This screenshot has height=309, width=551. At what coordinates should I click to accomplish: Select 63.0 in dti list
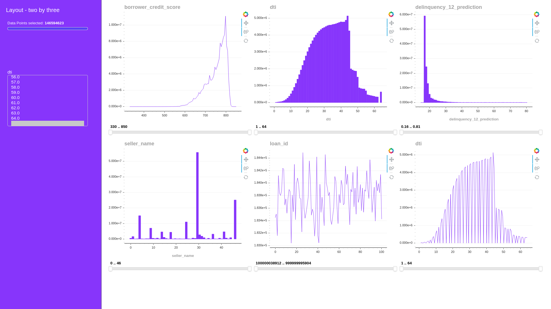point(48,113)
